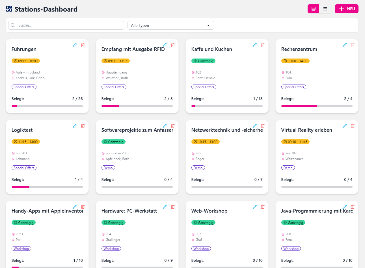Click the dropdown arrow in type filter
This screenshot has height=268, width=365.
tap(208, 25)
